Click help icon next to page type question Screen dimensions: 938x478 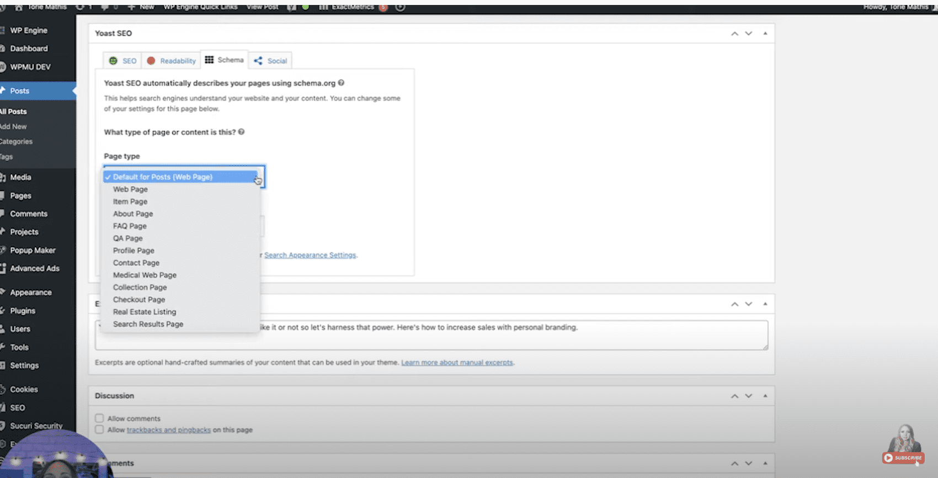point(241,132)
